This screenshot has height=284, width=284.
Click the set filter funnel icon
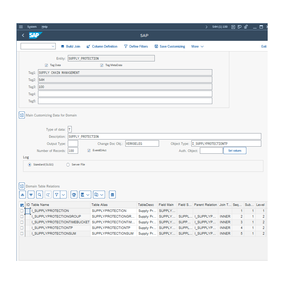[56, 195]
